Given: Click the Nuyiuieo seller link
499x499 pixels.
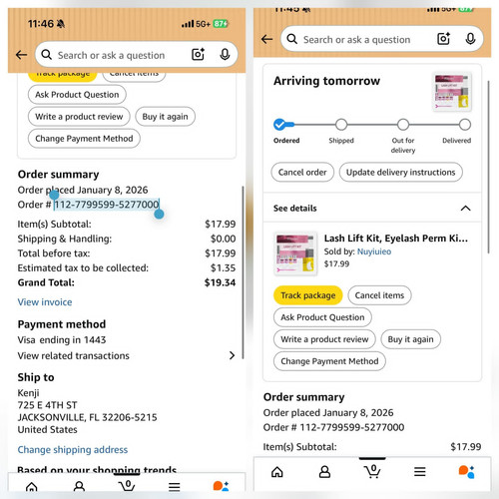Looking at the screenshot, I should pos(374,251).
